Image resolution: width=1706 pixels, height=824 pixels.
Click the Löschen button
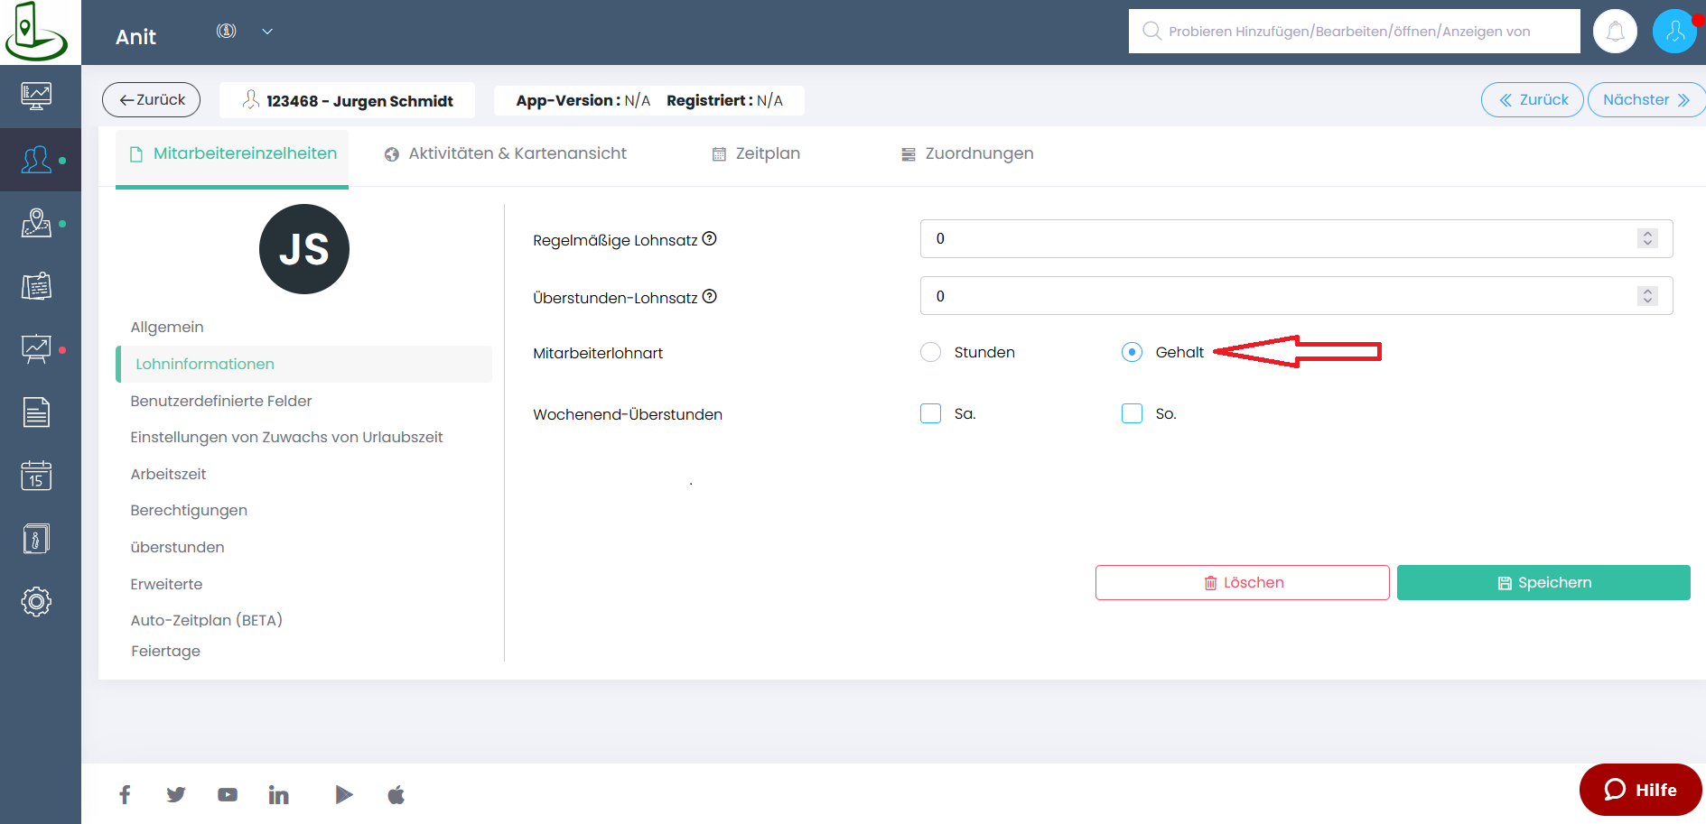click(x=1242, y=583)
